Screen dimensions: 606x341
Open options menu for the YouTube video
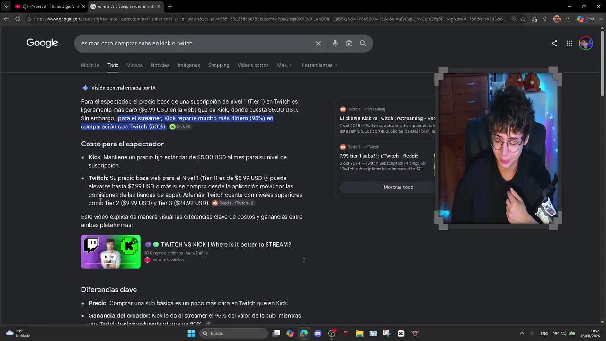[x=304, y=260]
